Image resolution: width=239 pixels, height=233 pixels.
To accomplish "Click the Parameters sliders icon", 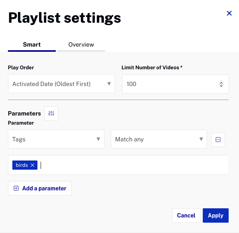I will click(51, 114).
